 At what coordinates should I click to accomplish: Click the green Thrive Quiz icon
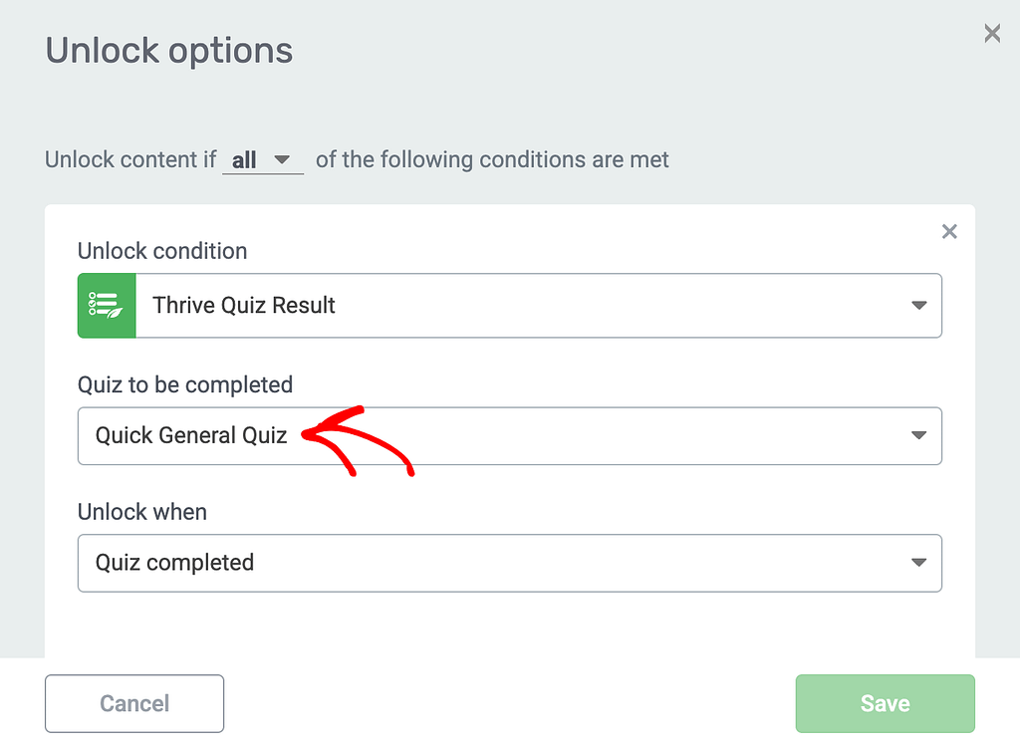tap(106, 306)
